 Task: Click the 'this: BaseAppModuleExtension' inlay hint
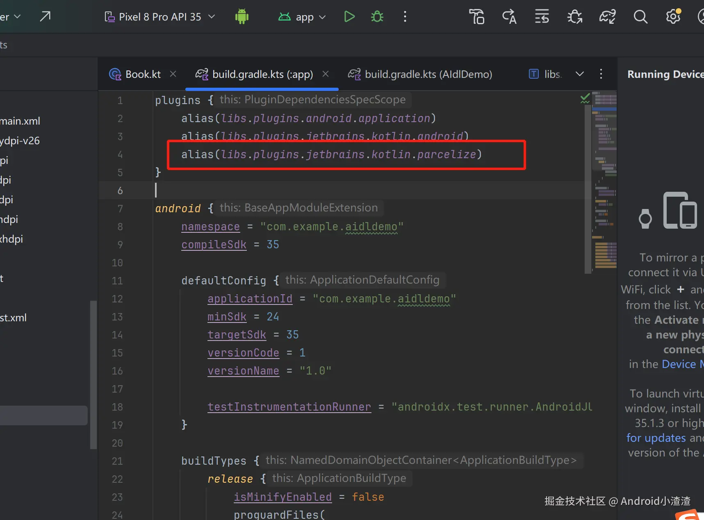[298, 208]
